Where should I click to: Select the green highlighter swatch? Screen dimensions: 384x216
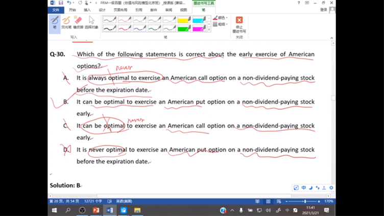point(184,29)
